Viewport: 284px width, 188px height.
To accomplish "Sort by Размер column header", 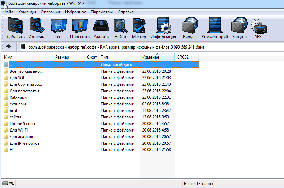I will pyautogui.click(x=57, y=57).
